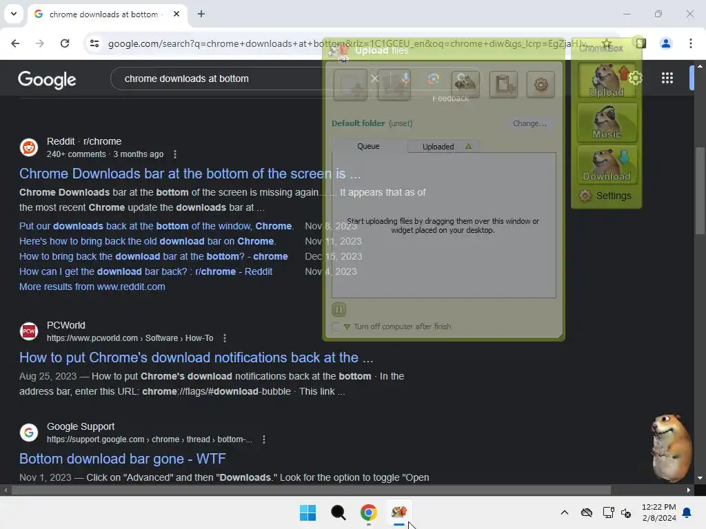View site information icon in address bar
The image size is (706, 529).
[94, 43]
